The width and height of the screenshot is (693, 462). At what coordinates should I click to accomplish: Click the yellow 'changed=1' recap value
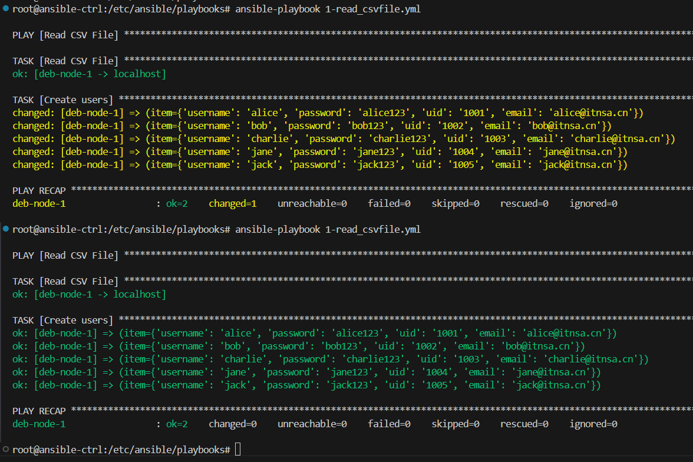tap(232, 203)
